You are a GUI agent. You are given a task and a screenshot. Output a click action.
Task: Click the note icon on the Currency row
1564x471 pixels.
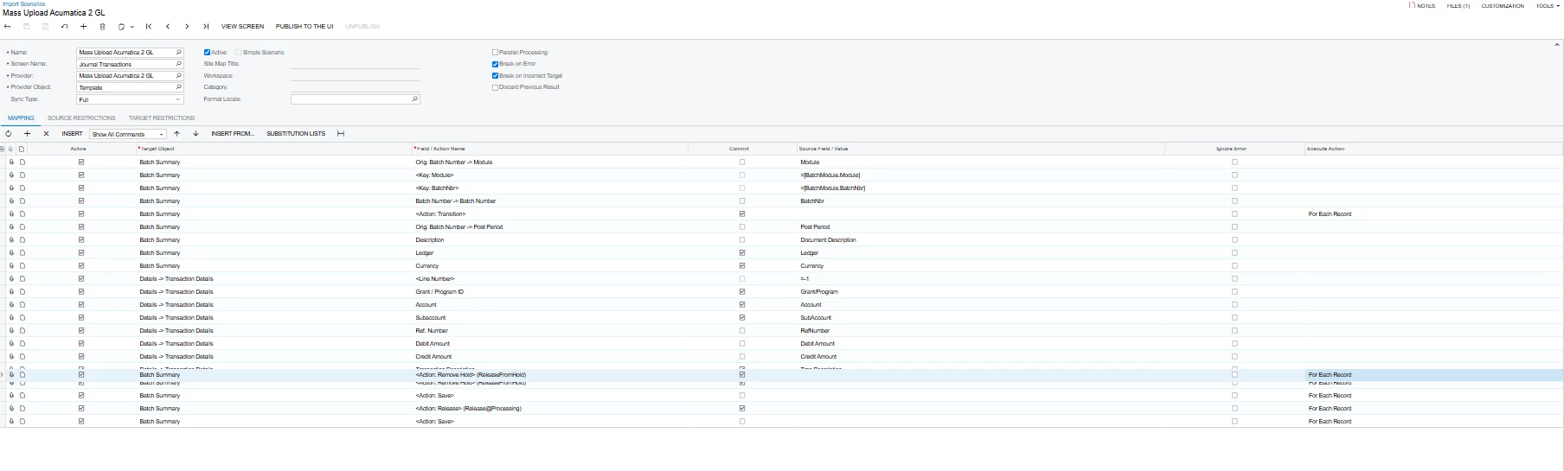click(22, 266)
